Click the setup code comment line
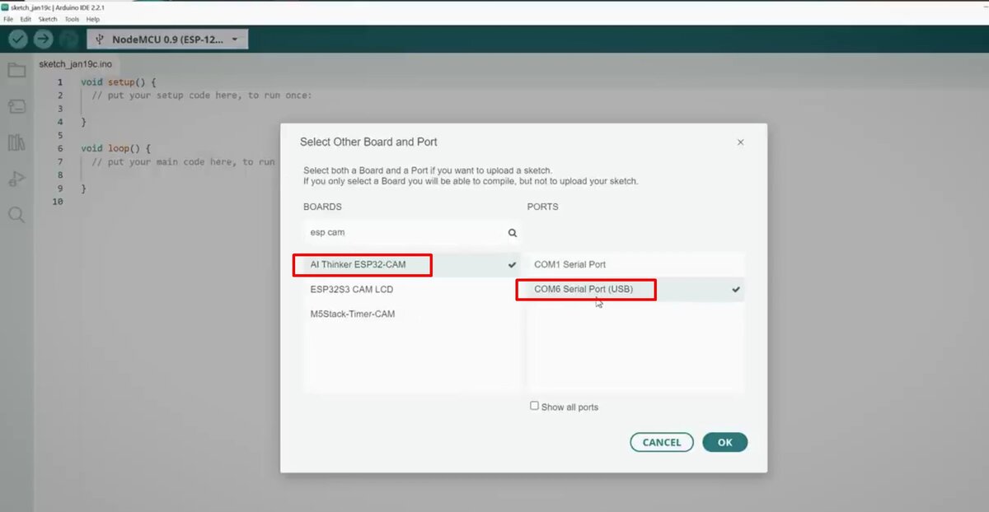Viewport: 989px width, 512px height. [202, 95]
